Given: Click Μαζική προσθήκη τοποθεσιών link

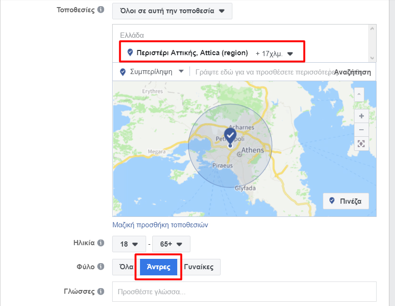Looking at the screenshot, I should point(160,225).
